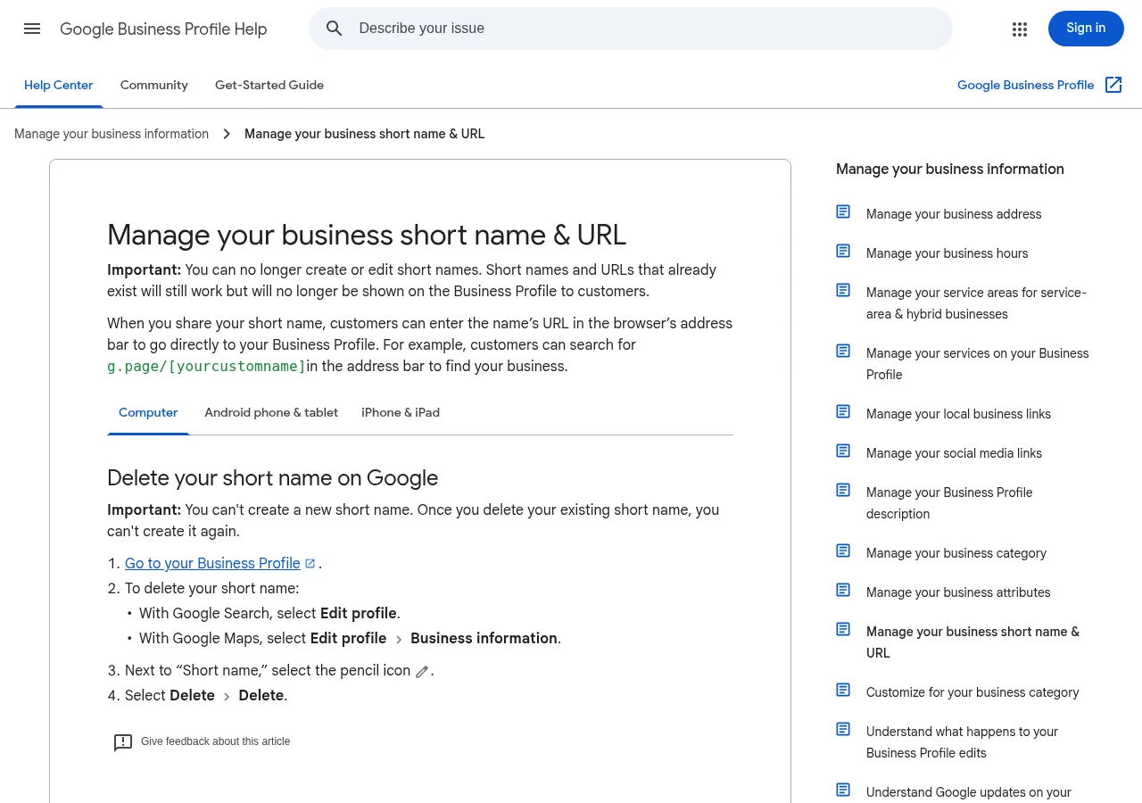
Task: Switch to the Computer tab
Action: (x=148, y=412)
